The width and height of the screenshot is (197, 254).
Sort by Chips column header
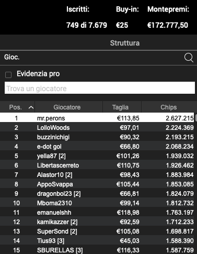pos(168,107)
